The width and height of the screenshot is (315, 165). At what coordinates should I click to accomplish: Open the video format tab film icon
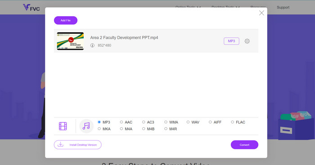(63, 126)
